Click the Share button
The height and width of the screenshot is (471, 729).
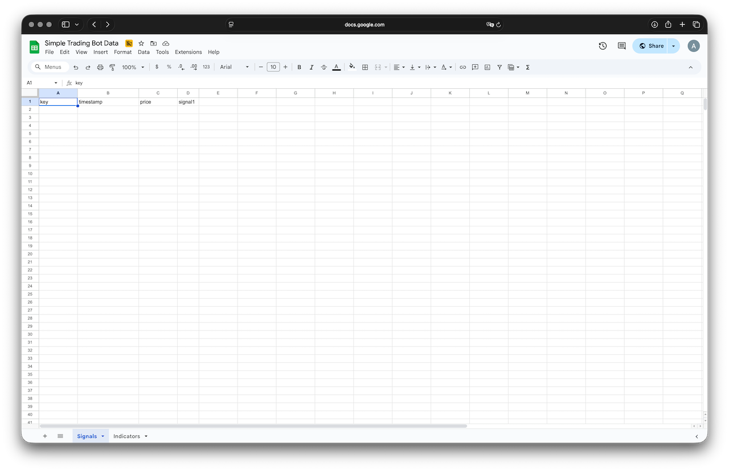point(651,46)
